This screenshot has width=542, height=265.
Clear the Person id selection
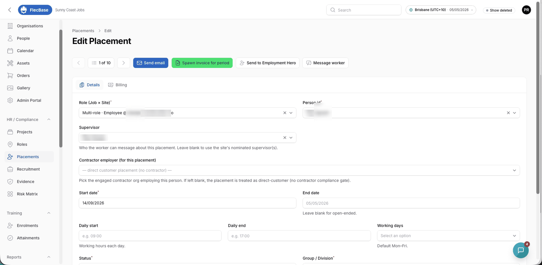point(508,113)
